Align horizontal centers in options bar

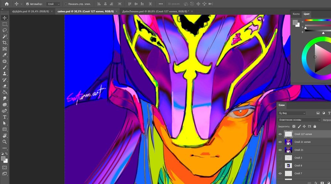tap(105, 4)
